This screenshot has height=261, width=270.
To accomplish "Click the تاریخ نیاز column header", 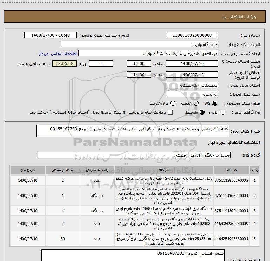I will click(x=28, y=170).
